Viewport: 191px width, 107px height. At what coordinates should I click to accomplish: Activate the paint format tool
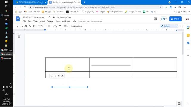coord(34,26)
